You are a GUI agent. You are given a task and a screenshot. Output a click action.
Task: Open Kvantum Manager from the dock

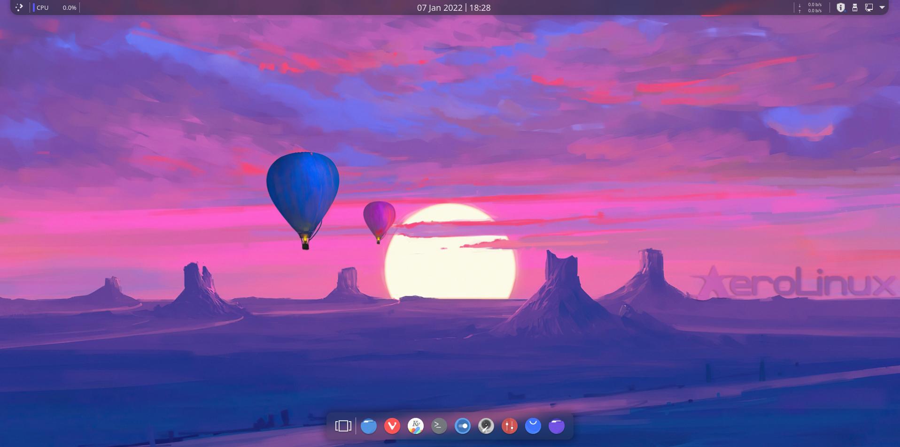coord(416,426)
